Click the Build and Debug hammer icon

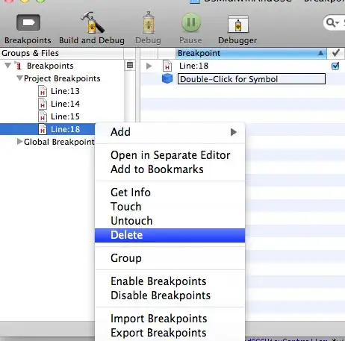pos(92,22)
